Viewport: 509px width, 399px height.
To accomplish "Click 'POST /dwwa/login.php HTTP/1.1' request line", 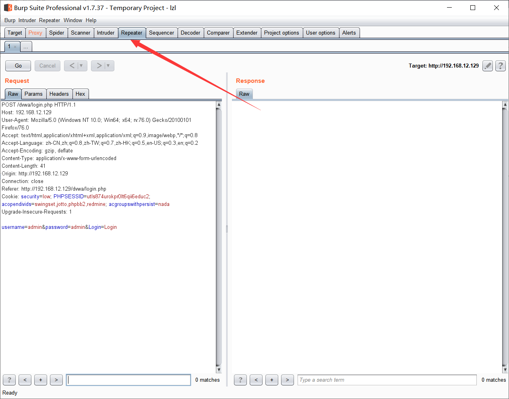I will (x=39, y=105).
